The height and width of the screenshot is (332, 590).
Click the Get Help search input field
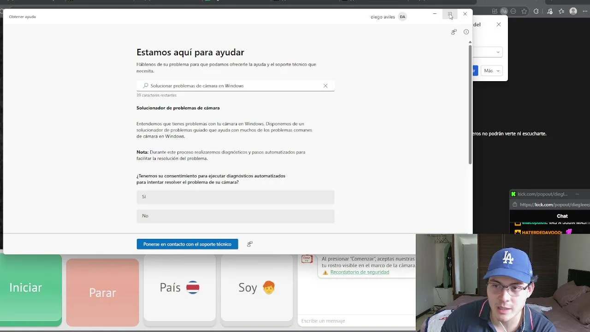(236, 86)
